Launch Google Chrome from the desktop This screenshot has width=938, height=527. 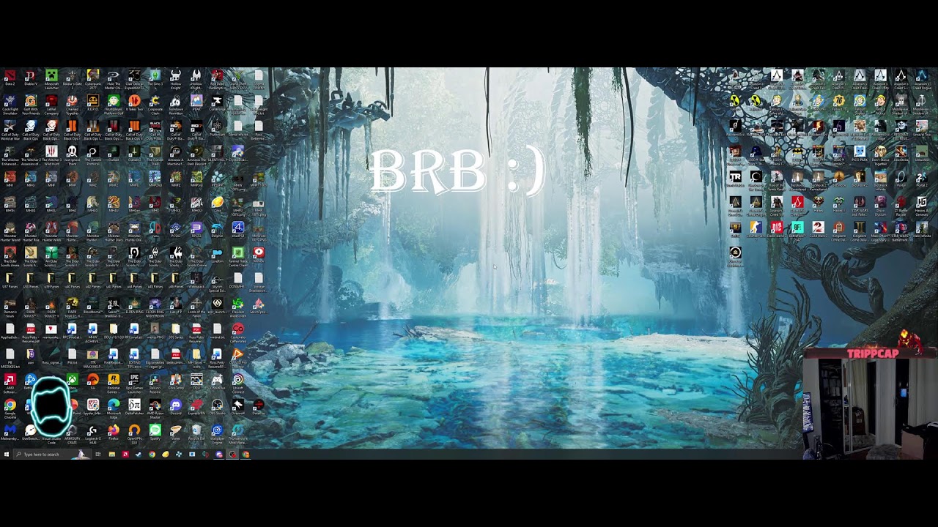click(x=10, y=407)
